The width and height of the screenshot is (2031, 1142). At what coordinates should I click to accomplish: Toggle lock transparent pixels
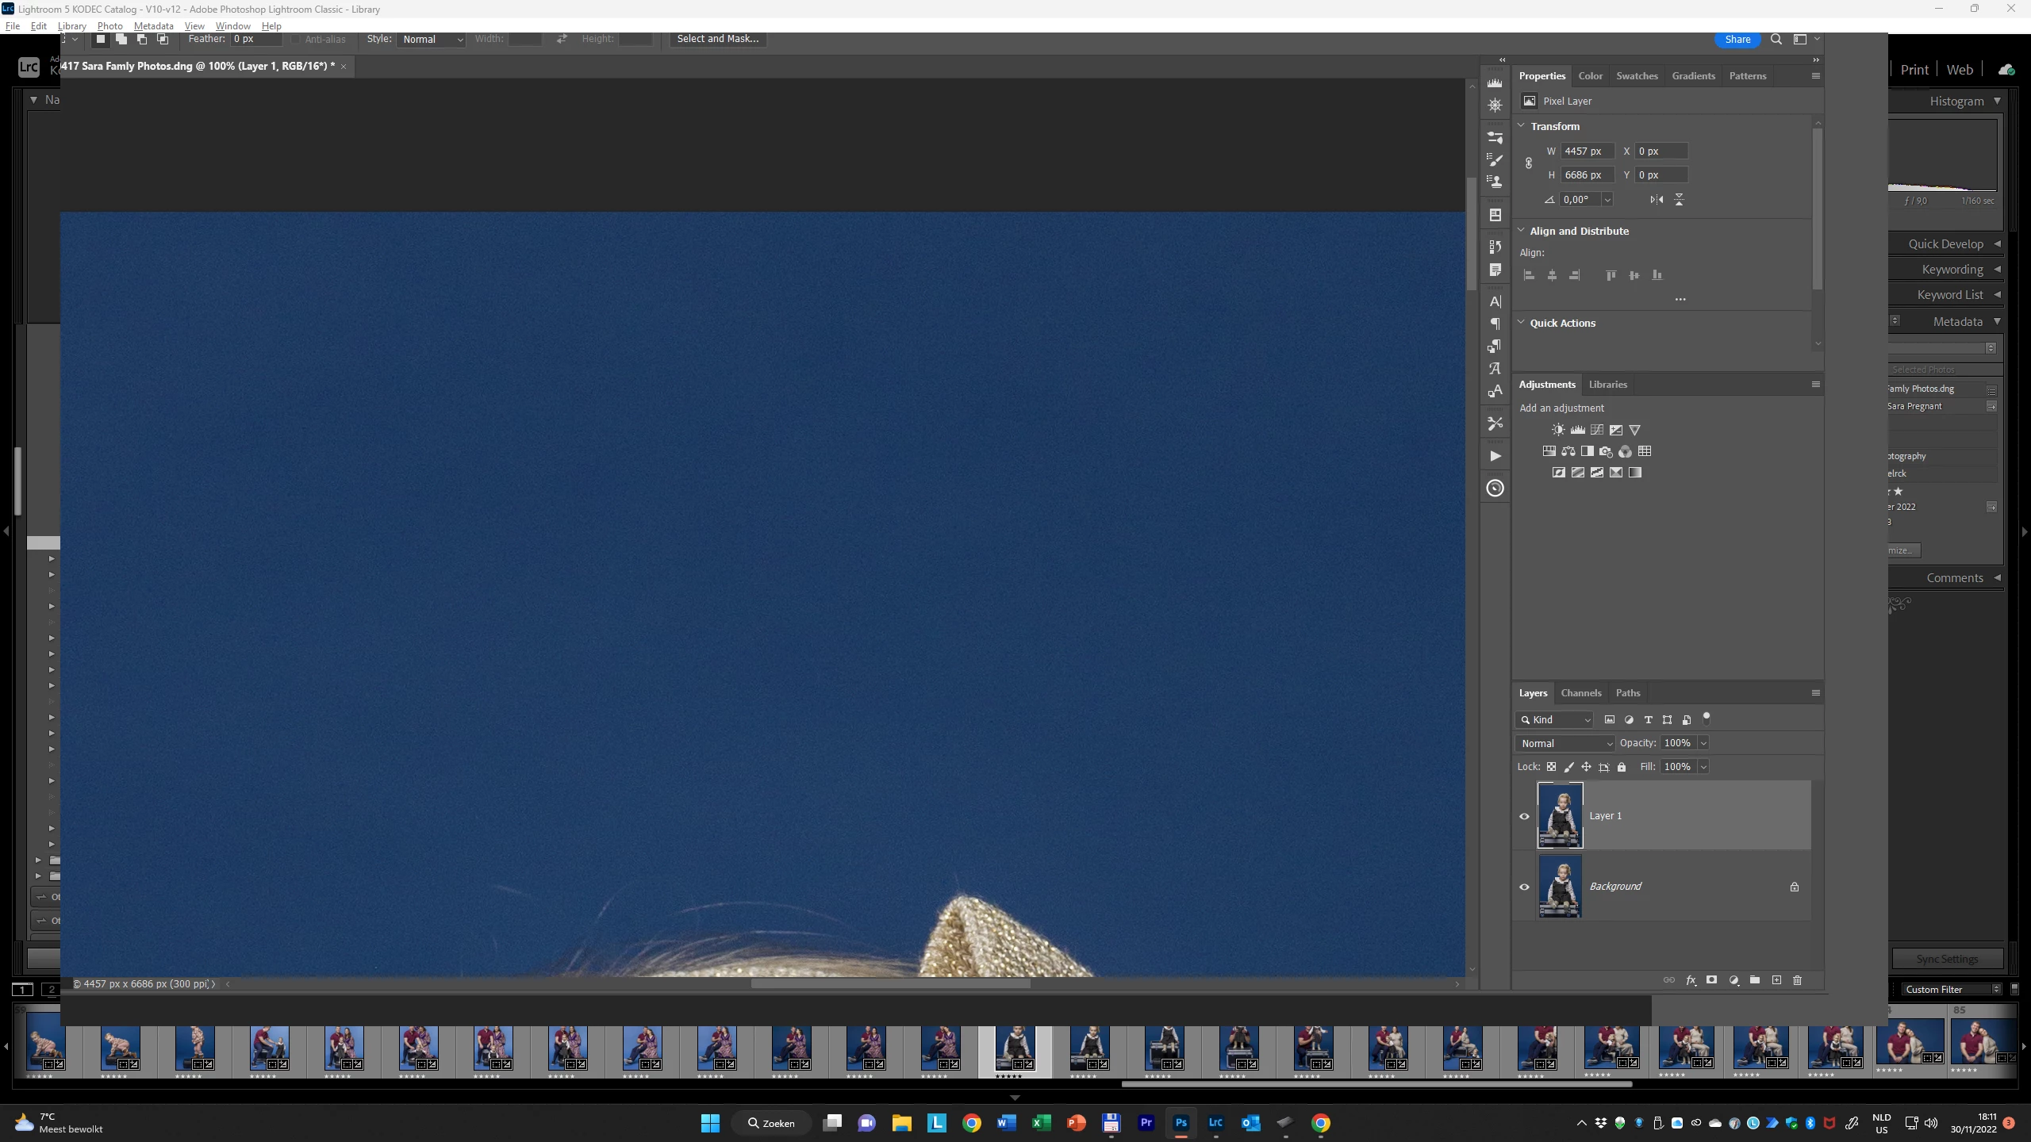tap(1551, 767)
